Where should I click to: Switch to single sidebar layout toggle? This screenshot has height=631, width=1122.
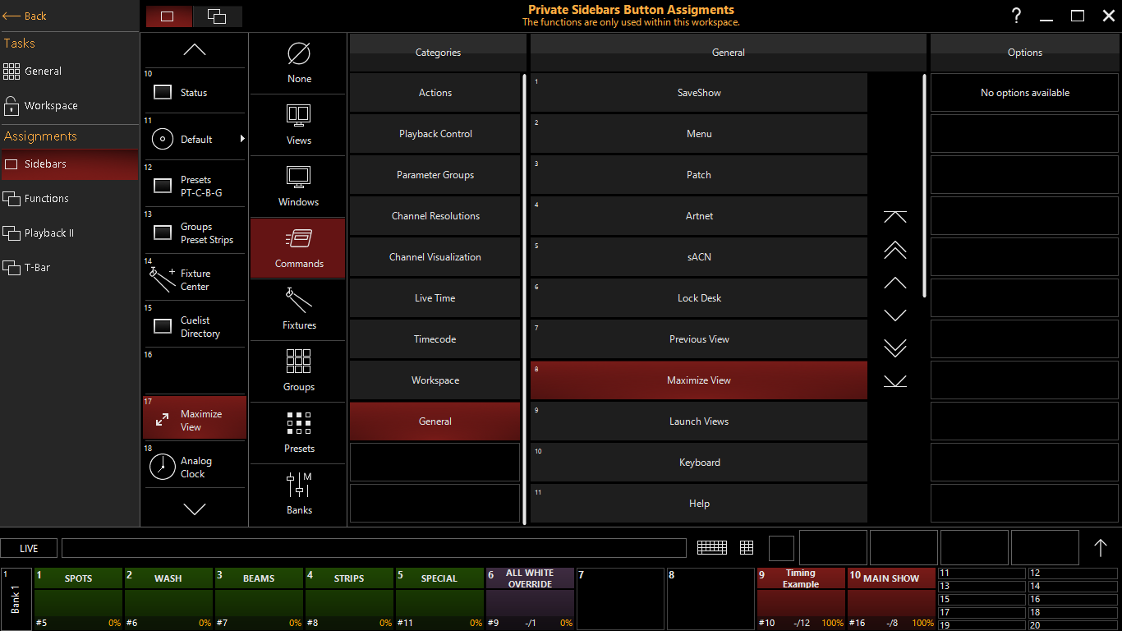coord(168,16)
